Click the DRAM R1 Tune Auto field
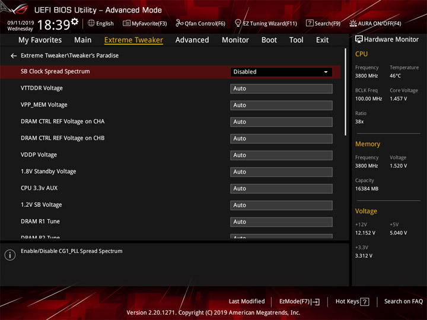The width and height of the screenshot is (427, 320). point(281,222)
